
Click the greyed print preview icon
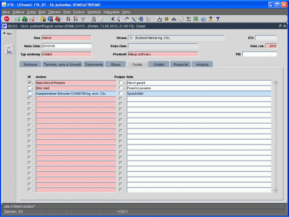(x=101, y=19)
